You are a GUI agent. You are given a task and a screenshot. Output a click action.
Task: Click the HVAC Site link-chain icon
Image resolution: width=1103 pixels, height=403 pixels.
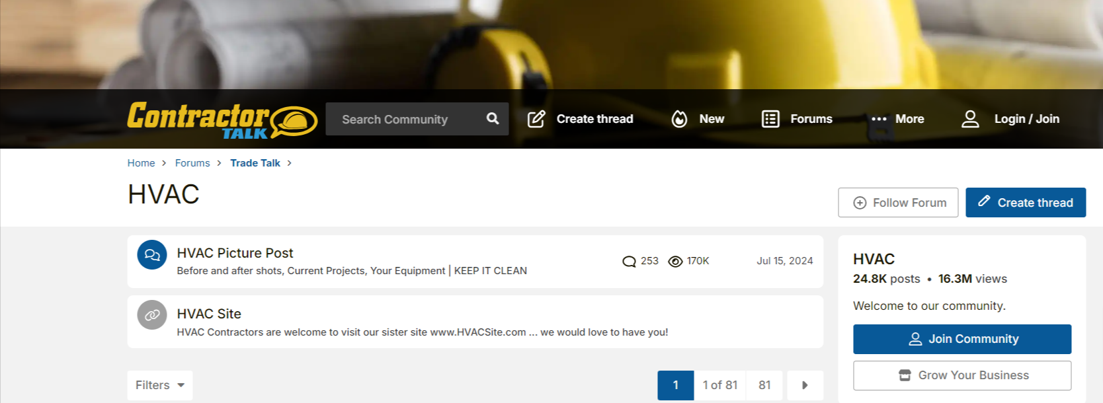[152, 315]
